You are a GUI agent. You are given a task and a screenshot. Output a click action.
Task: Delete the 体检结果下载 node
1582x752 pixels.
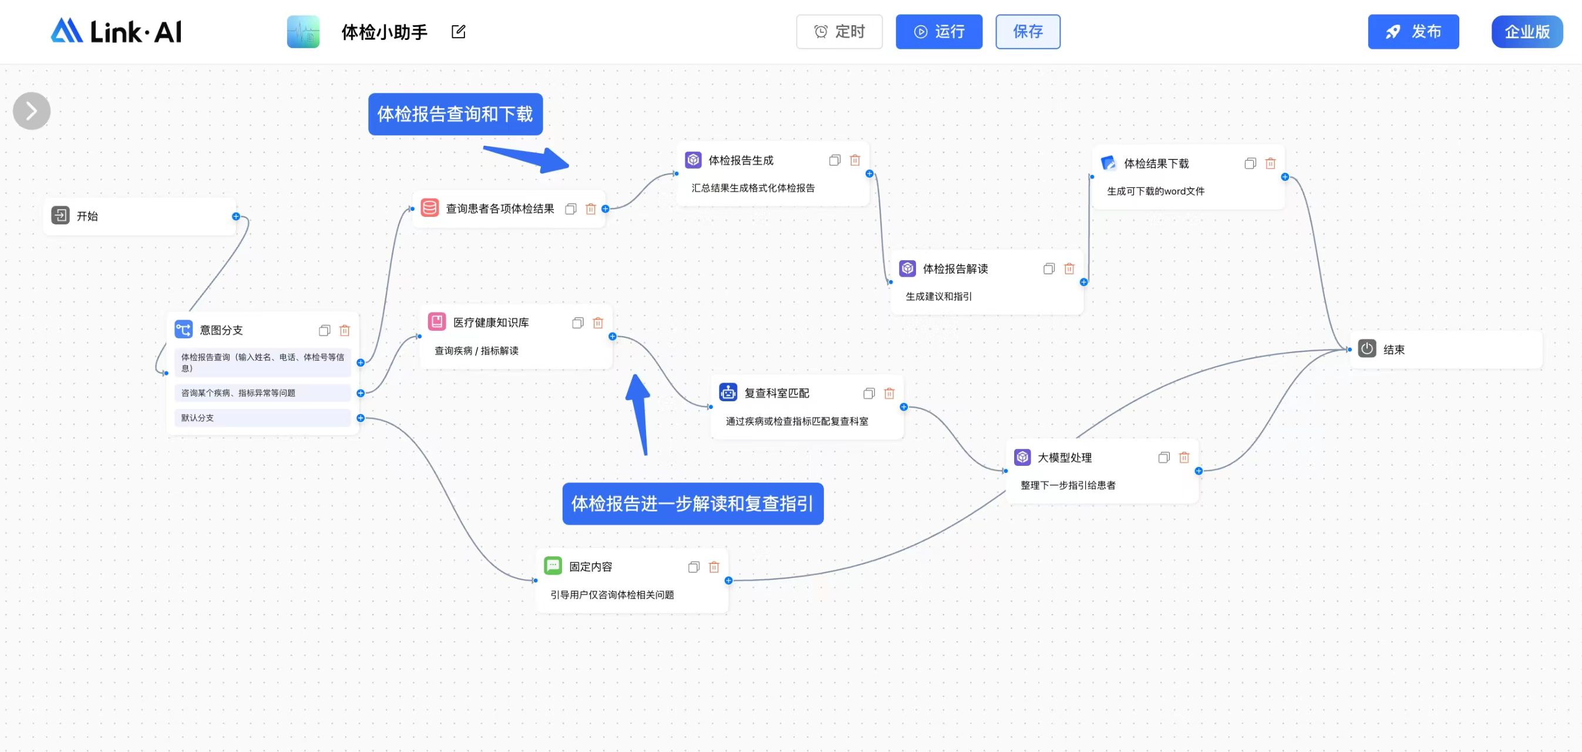click(x=1271, y=163)
